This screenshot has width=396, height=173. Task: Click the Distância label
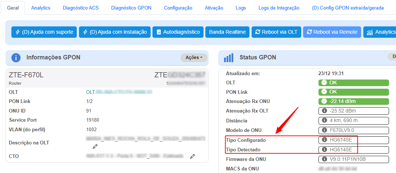coord(237,121)
